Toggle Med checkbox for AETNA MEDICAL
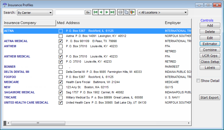Image resolution: width=224 pixels, height=130 pixels. 61,41
